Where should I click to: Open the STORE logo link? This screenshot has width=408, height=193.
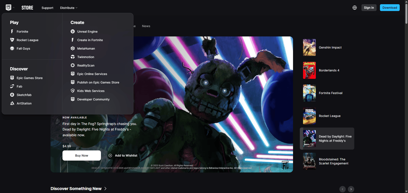click(x=27, y=8)
